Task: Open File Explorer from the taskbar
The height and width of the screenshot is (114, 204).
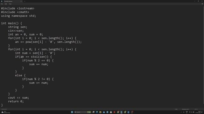Action: (100, 112)
